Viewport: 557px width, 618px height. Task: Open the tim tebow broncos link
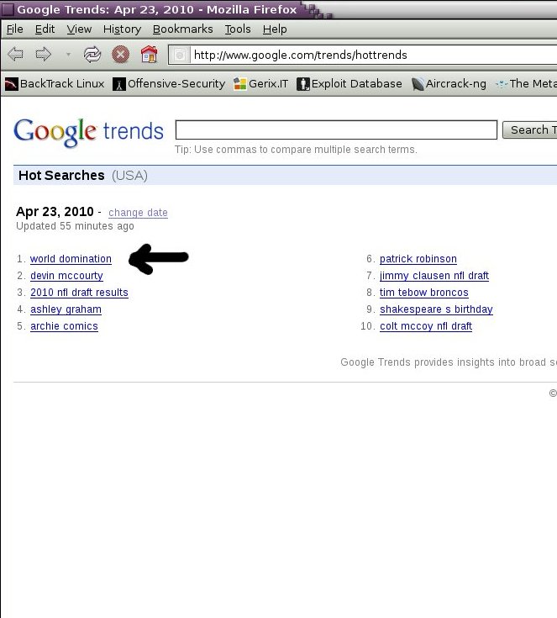[424, 293]
